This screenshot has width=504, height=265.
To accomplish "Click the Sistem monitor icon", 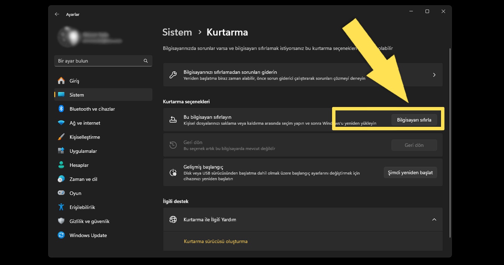I will pyautogui.click(x=61, y=95).
